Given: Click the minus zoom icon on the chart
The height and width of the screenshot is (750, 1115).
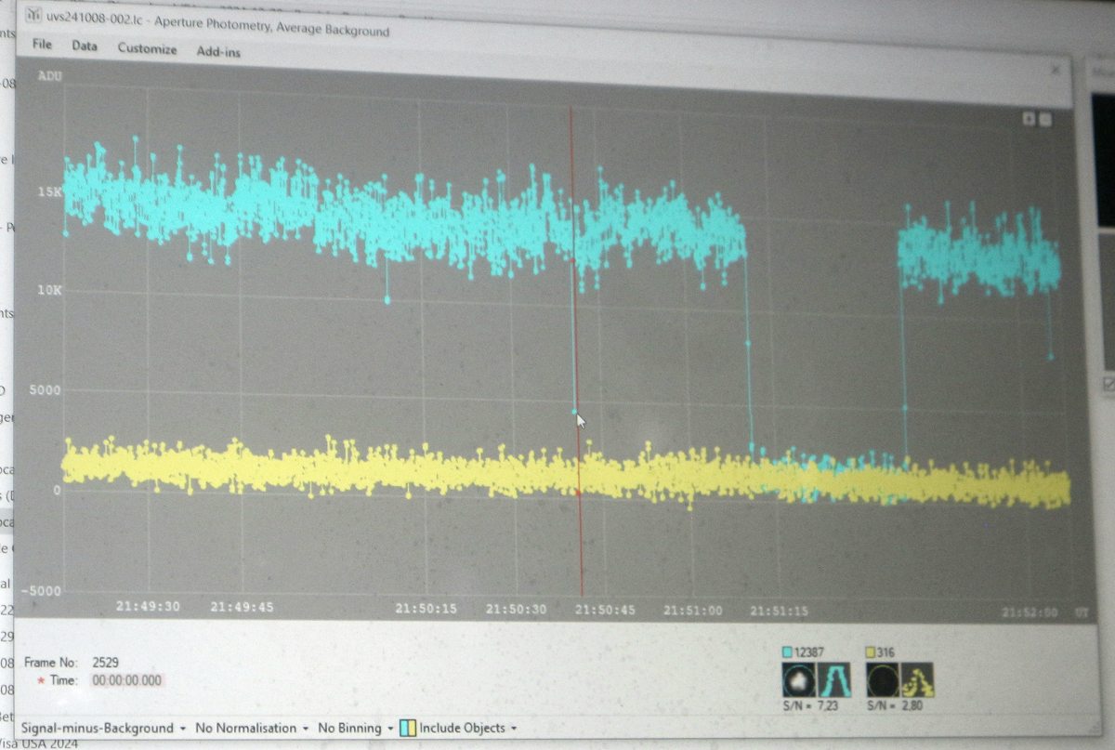Looking at the screenshot, I should 1045,118.
